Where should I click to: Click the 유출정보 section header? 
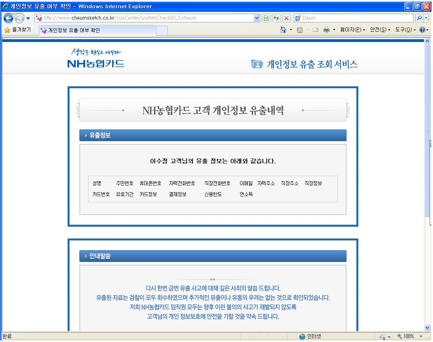pyautogui.click(x=213, y=135)
